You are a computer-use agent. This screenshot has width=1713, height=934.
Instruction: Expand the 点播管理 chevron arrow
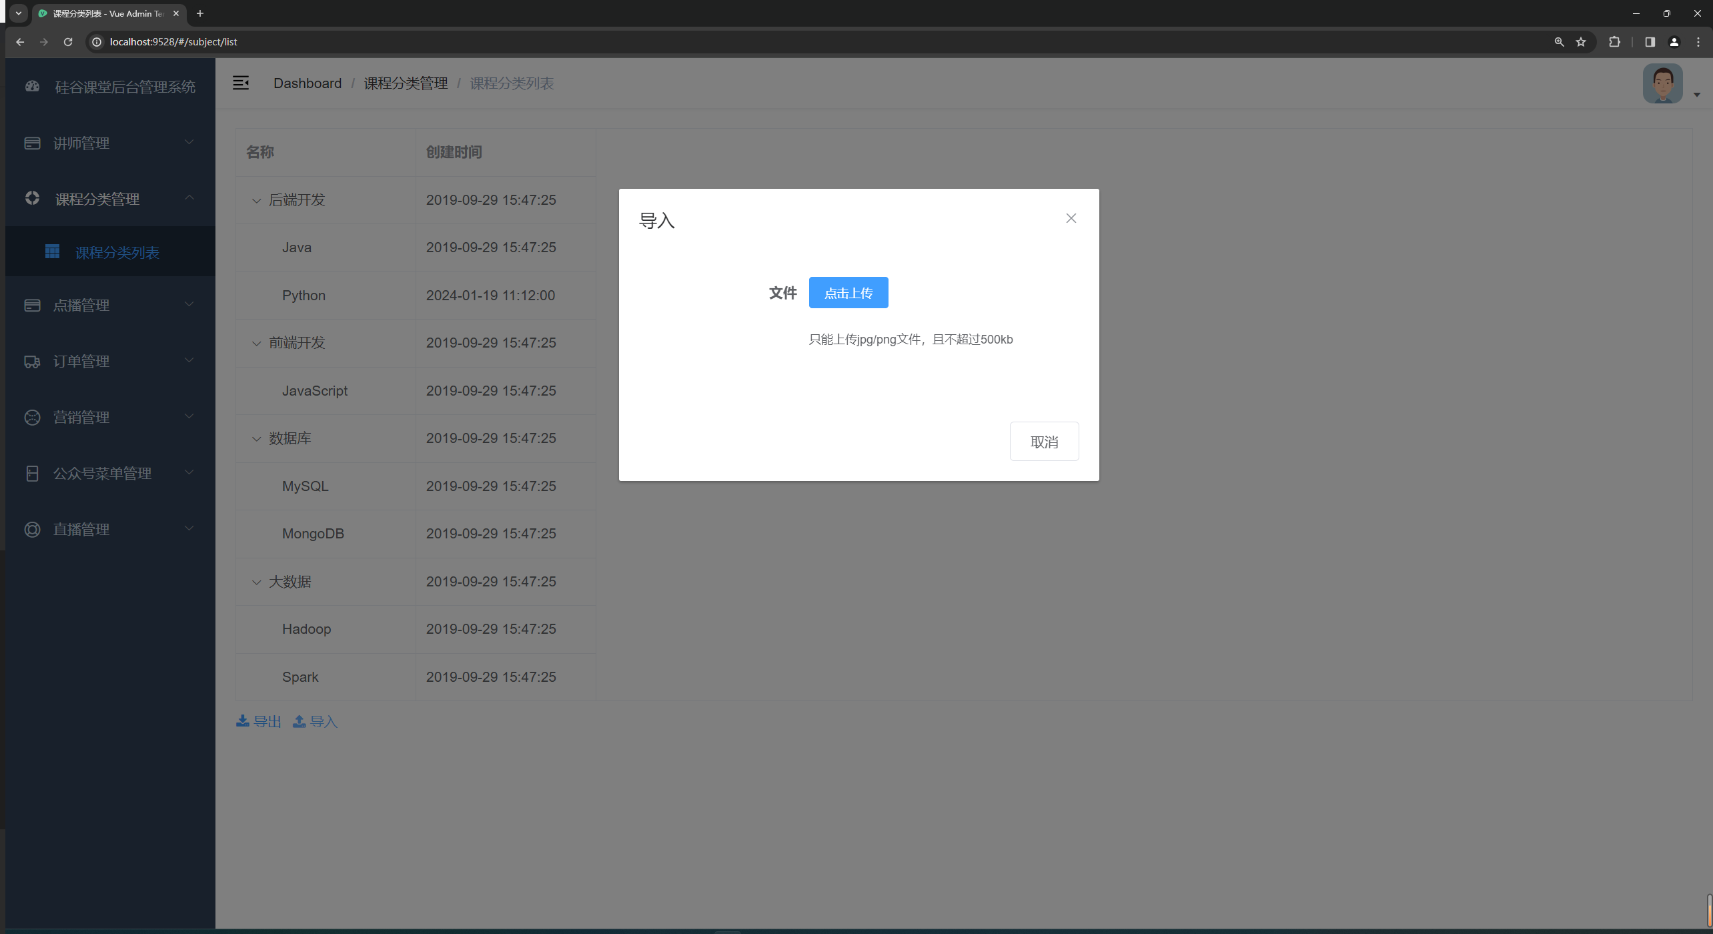coord(189,304)
